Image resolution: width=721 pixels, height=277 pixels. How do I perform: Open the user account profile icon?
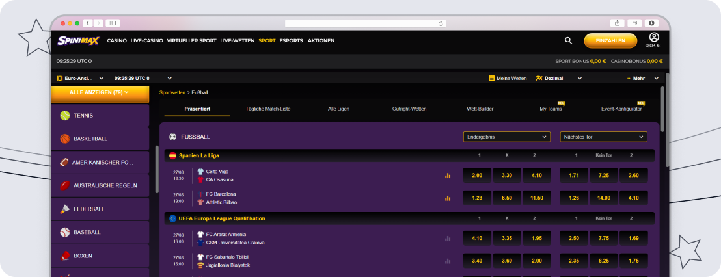(x=654, y=37)
